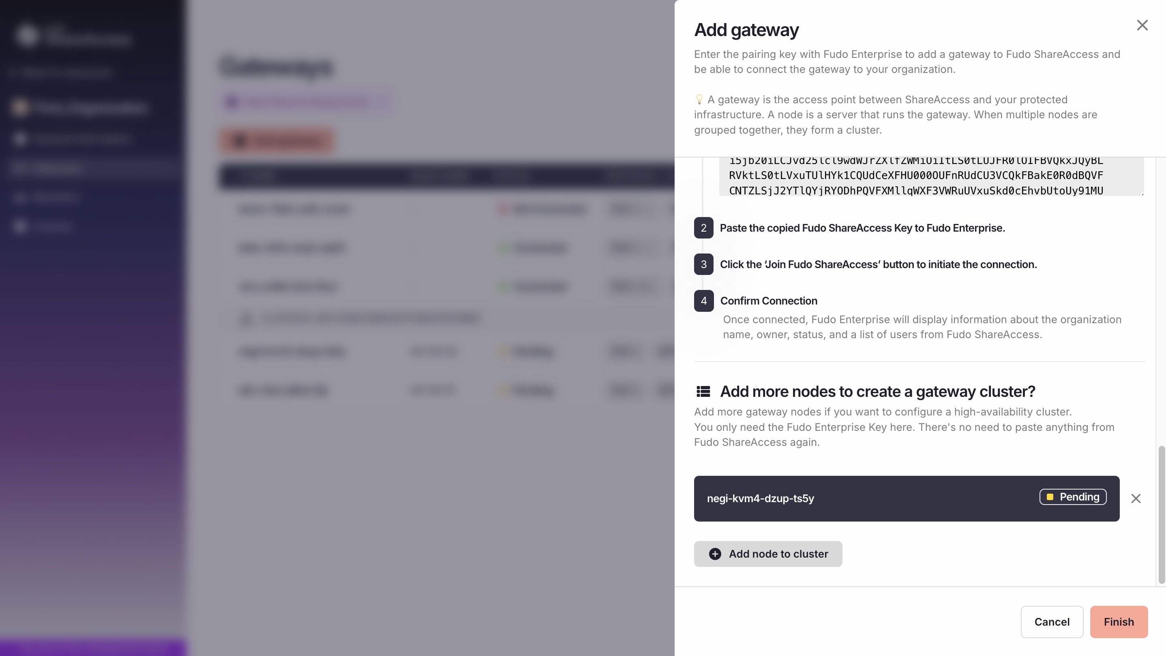Image resolution: width=1166 pixels, height=656 pixels.
Task: Close the Add gateway panel
Action: point(1142,26)
